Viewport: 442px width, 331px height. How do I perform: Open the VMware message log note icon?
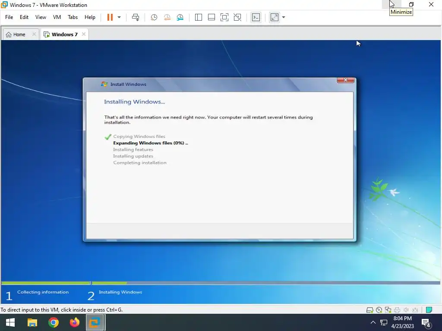click(429, 310)
